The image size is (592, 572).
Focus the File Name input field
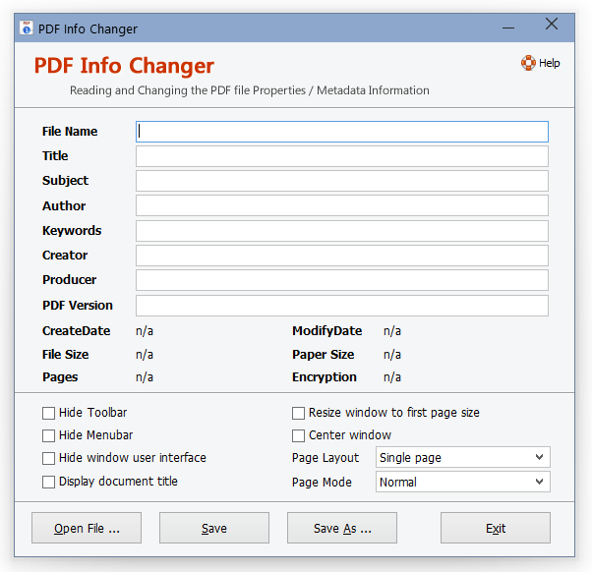(341, 132)
